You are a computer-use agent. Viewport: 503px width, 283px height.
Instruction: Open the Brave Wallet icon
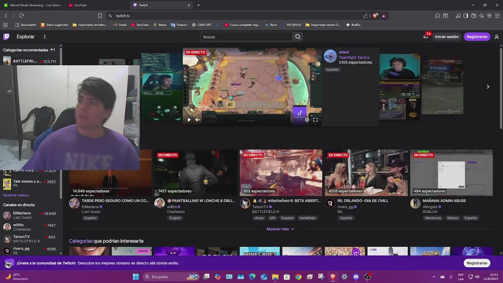pos(474,16)
